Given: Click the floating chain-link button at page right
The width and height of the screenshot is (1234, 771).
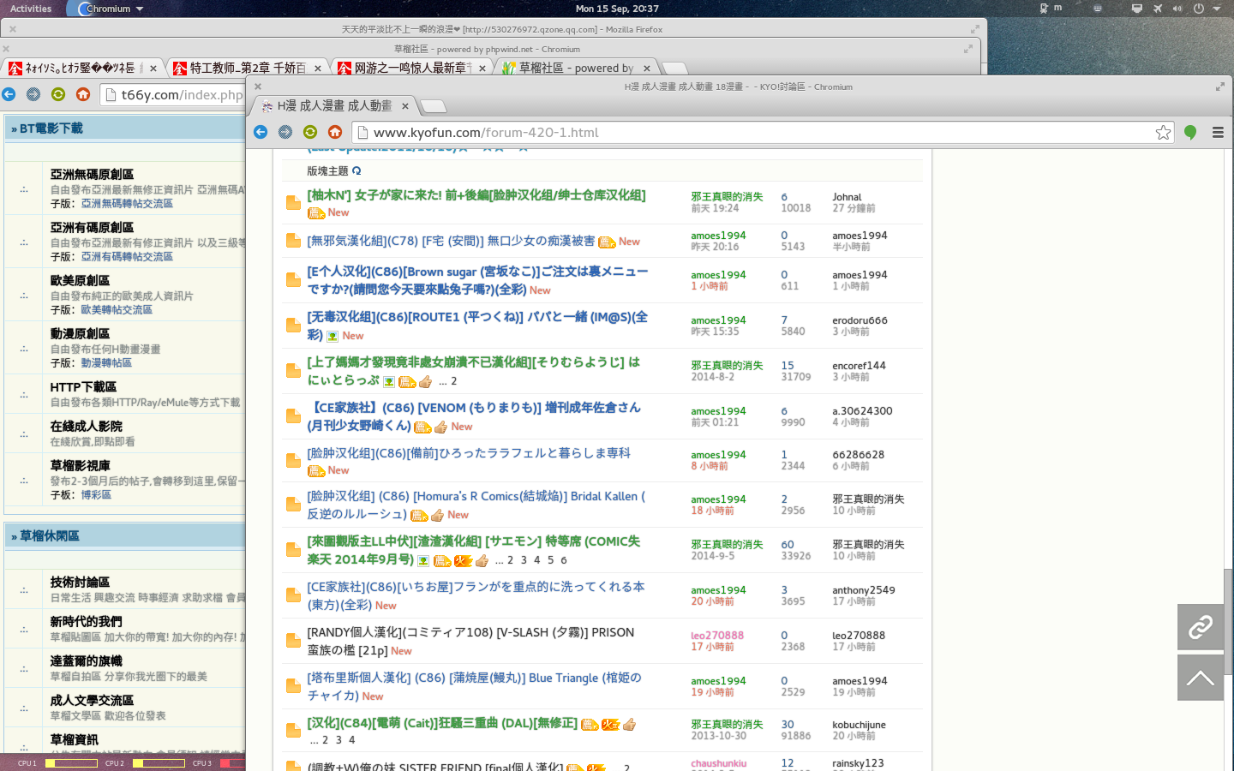Looking at the screenshot, I should click(x=1201, y=627).
